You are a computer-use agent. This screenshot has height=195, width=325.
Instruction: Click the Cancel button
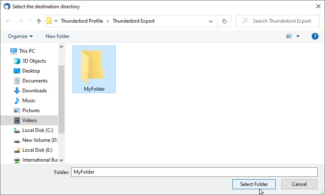pos(299,184)
